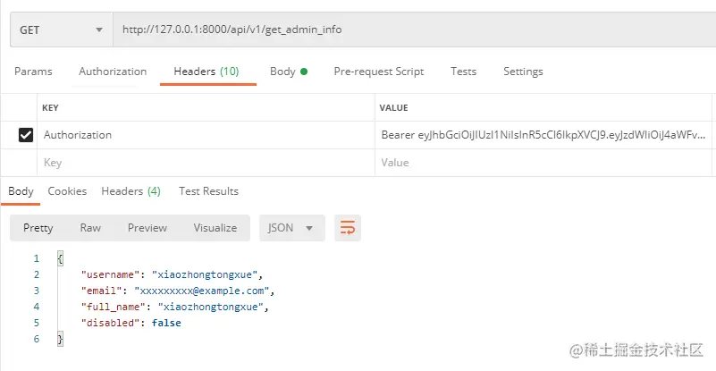The image size is (716, 371).
Task: Select the request Body tab
Action: point(288,72)
